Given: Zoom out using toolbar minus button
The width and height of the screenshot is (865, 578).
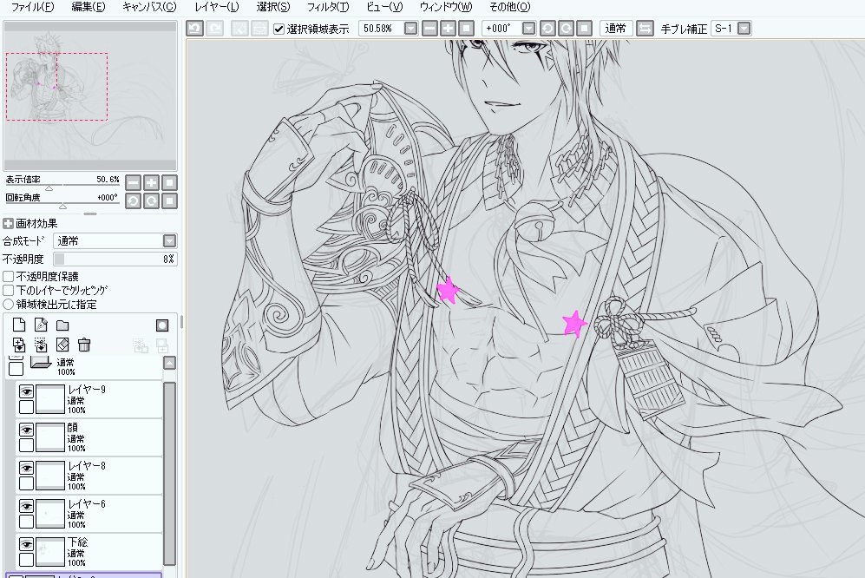Looking at the screenshot, I should point(429,28).
